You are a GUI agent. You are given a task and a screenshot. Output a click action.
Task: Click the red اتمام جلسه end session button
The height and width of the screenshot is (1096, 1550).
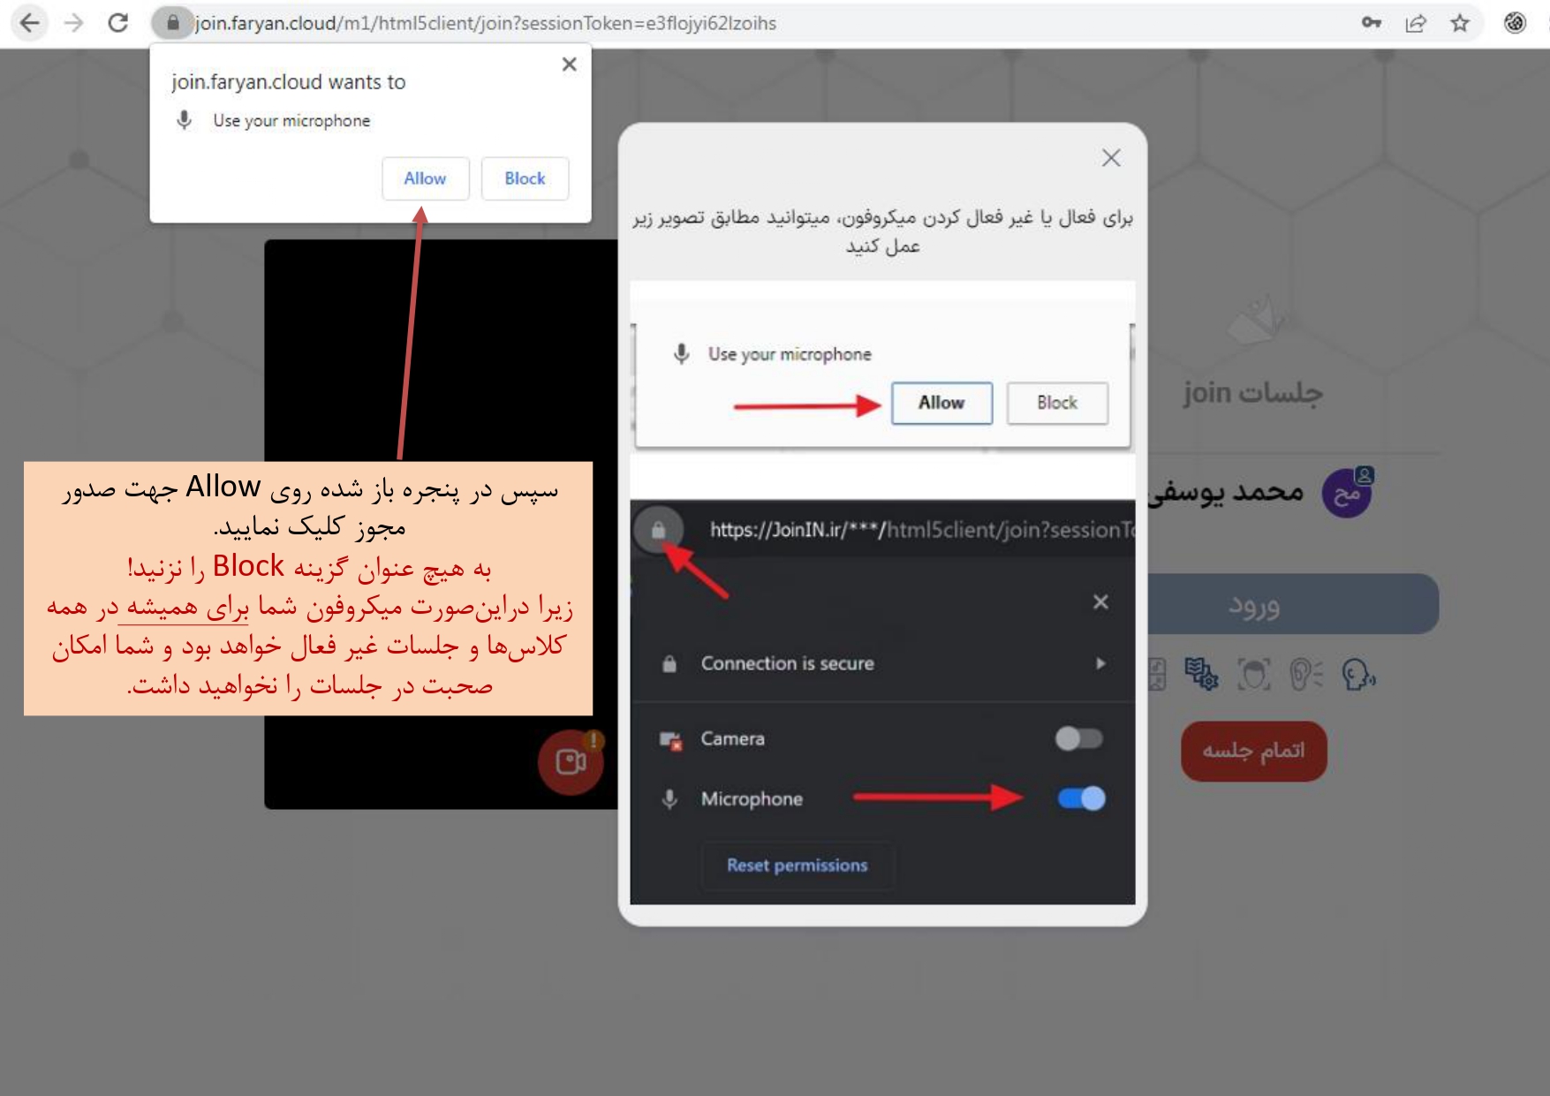click(1254, 751)
